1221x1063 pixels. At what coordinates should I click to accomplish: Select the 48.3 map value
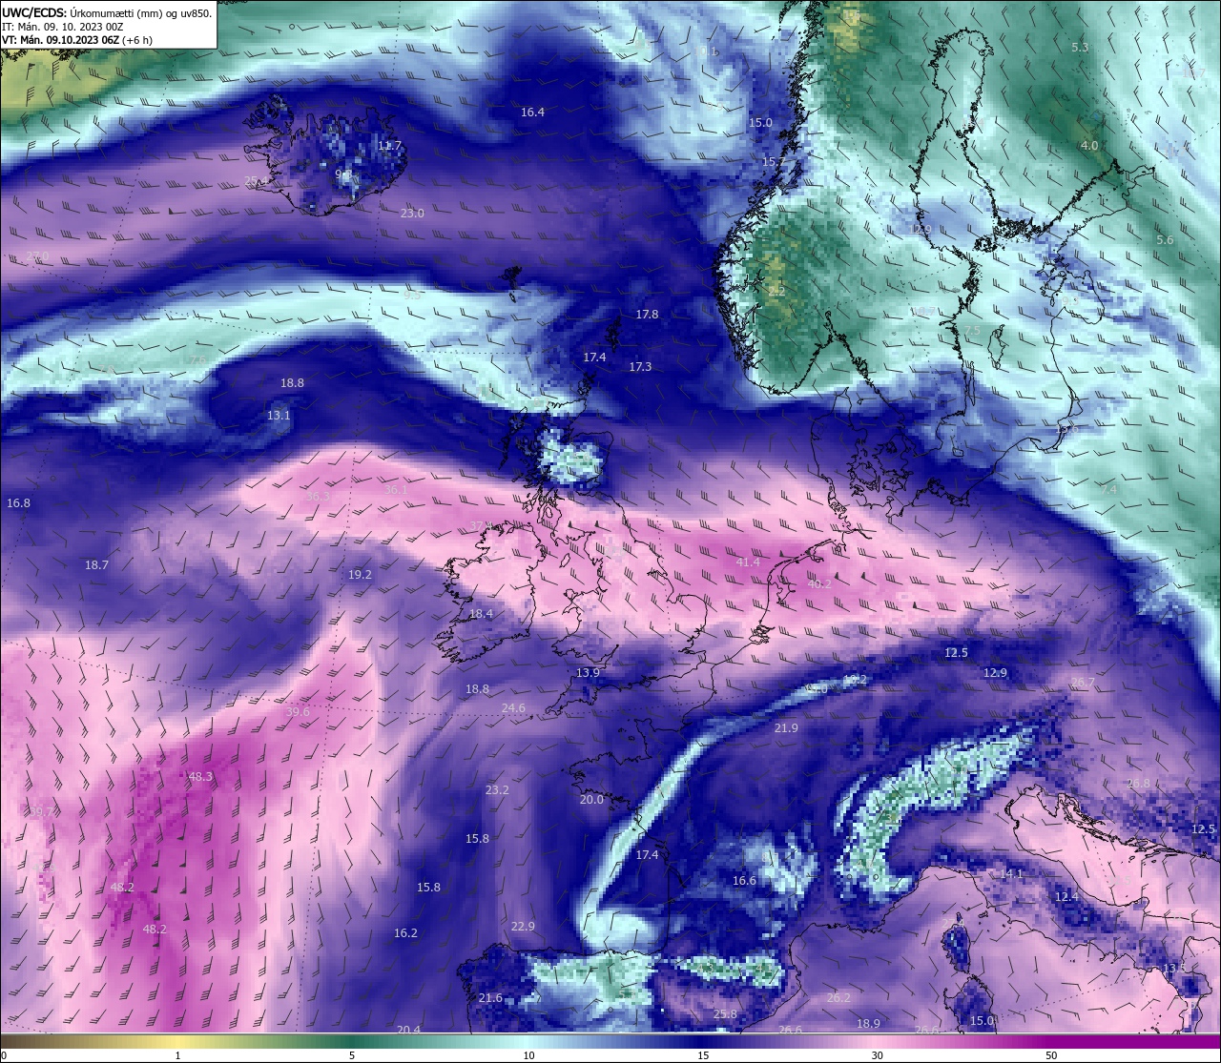200,777
